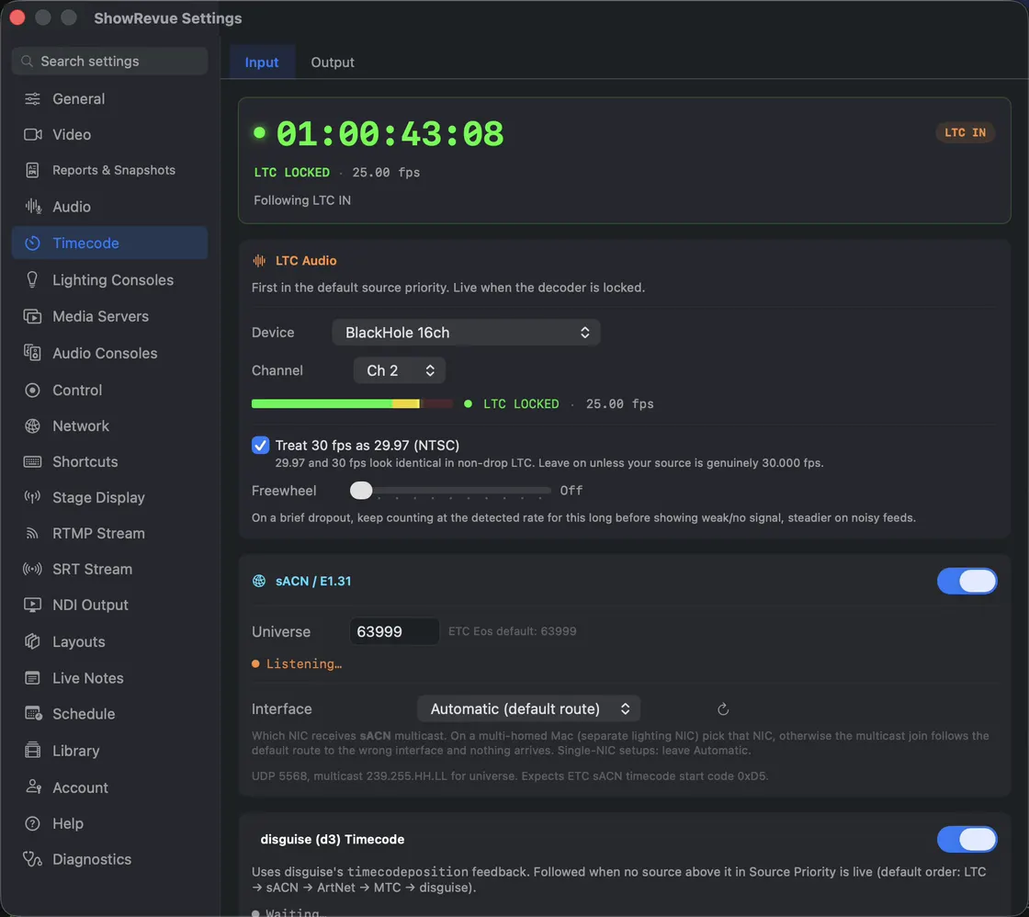The width and height of the screenshot is (1029, 917).
Task: Refresh the sACN interface list
Action: pyautogui.click(x=722, y=709)
